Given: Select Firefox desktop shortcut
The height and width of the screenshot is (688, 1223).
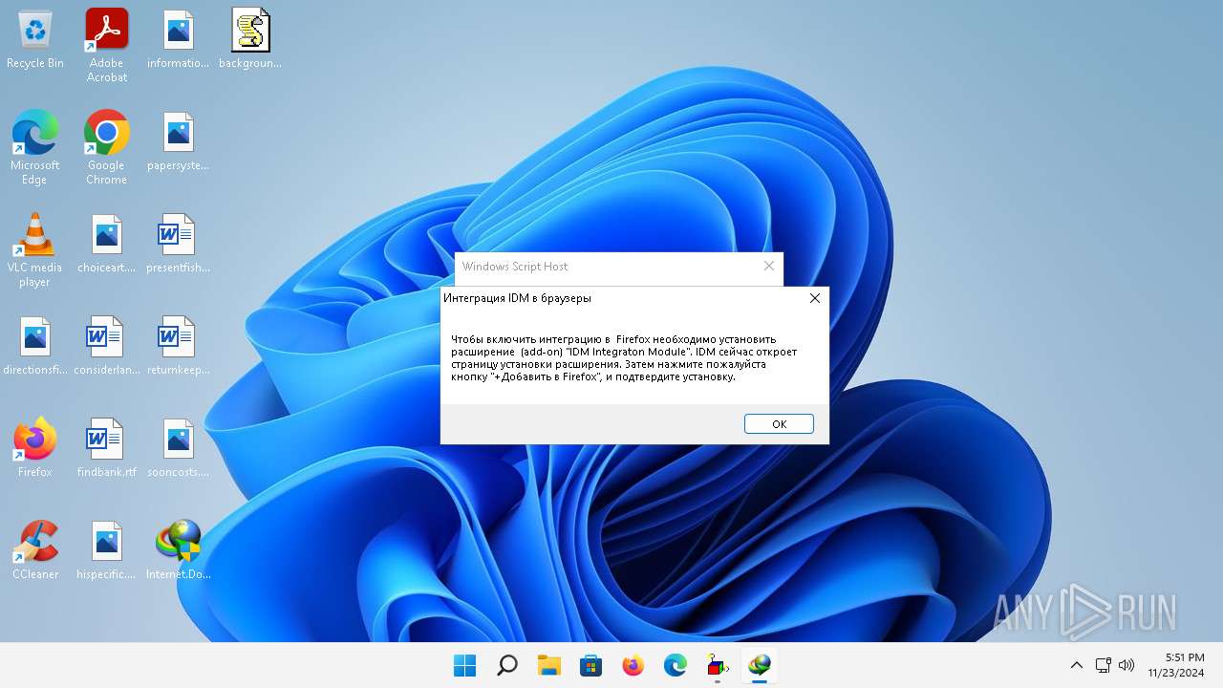Looking at the screenshot, I should pyautogui.click(x=35, y=447).
